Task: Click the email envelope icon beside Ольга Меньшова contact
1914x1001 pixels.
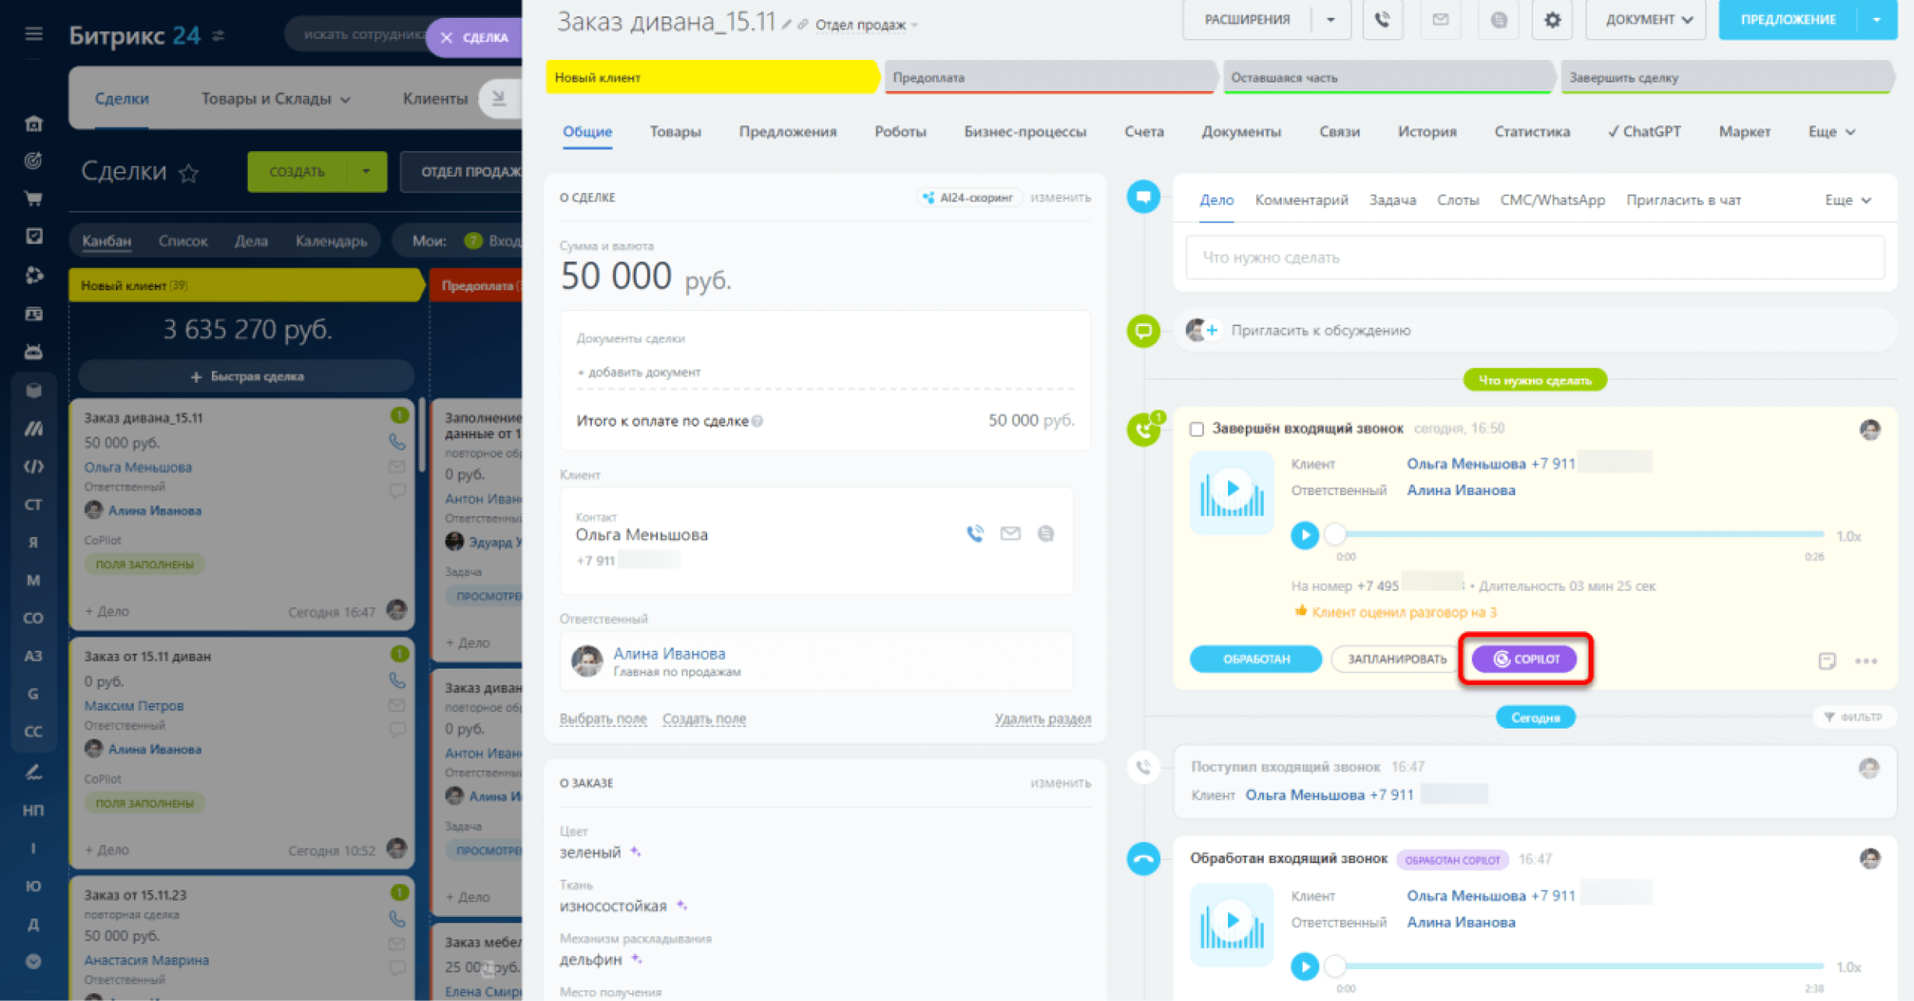Action: [x=1010, y=534]
